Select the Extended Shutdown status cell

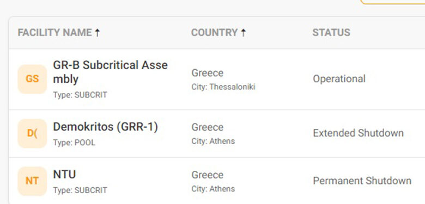(359, 133)
